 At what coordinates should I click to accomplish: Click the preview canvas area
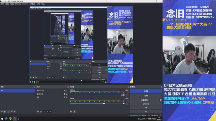[x=82, y=45]
